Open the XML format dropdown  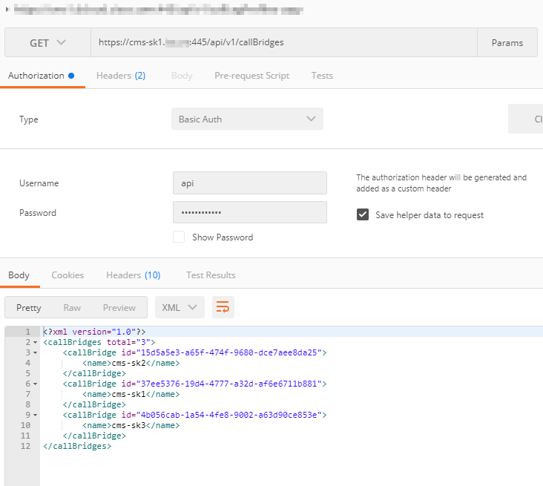coord(180,307)
